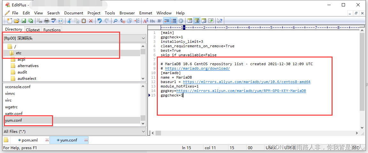
Task: Toggle Full Screen toolbar button
Action: pos(211,21)
